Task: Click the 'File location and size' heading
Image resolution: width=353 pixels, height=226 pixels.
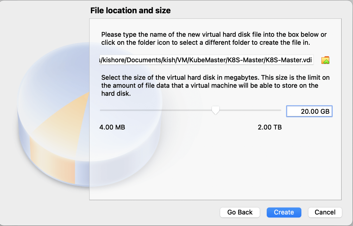Action: [130, 11]
